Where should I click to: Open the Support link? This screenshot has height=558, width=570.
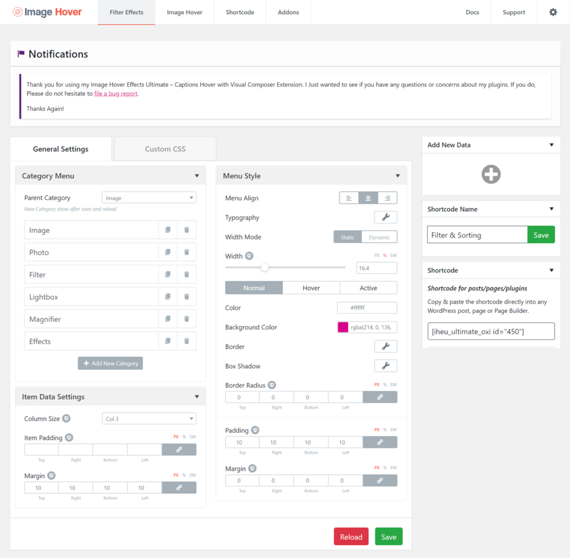click(514, 12)
